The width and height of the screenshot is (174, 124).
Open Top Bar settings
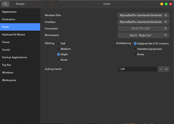coord(20,65)
